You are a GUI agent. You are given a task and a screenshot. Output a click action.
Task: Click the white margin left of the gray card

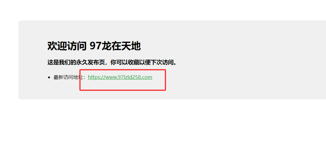9,60
